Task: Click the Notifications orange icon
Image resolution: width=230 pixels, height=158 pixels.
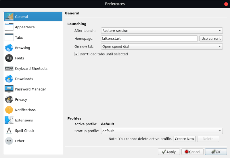Action: point(9,110)
